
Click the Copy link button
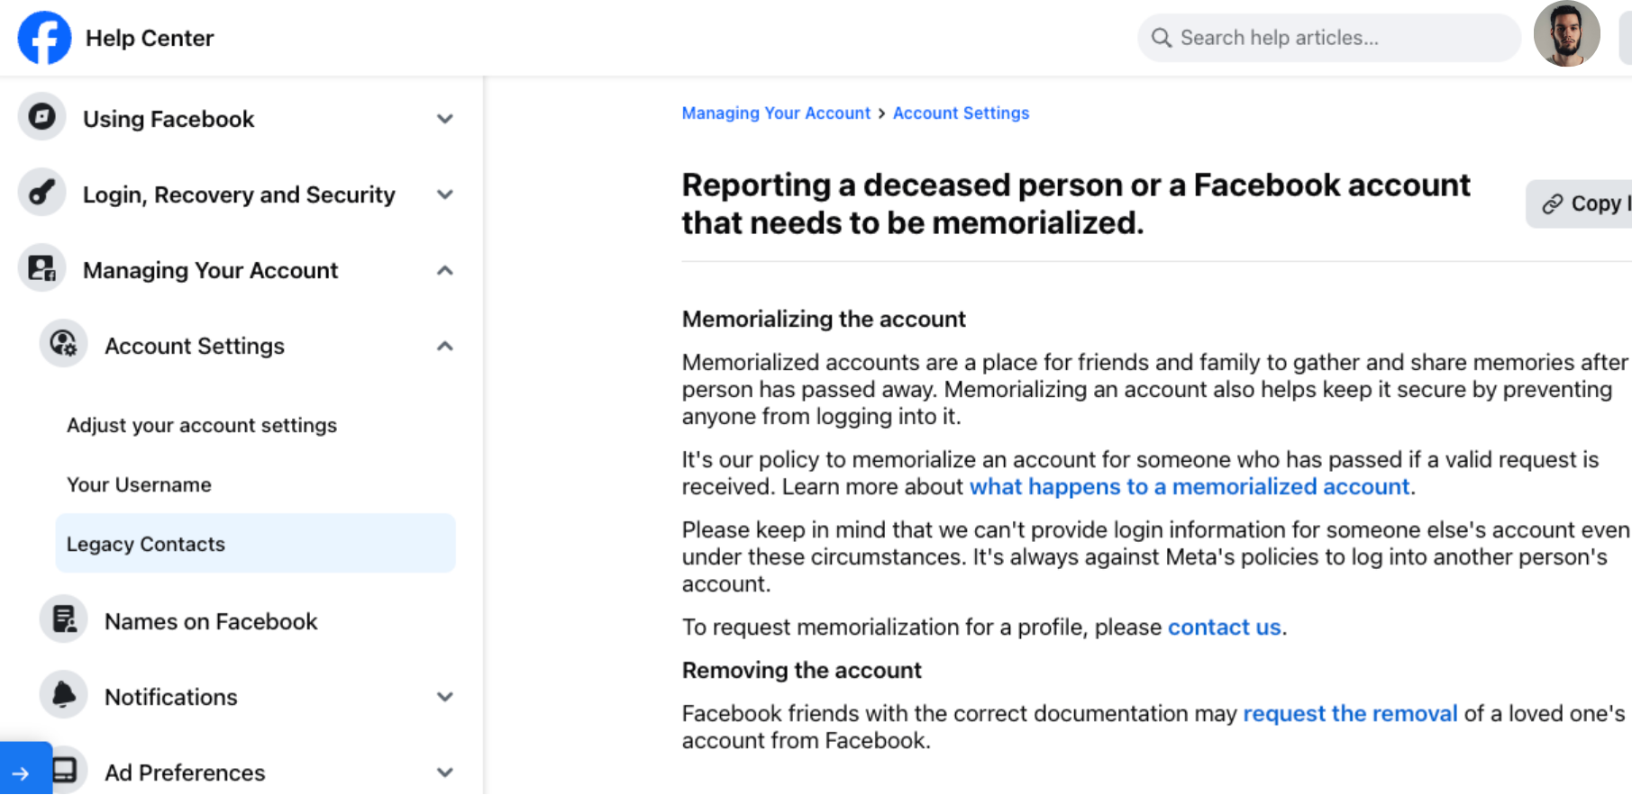(1580, 204)
